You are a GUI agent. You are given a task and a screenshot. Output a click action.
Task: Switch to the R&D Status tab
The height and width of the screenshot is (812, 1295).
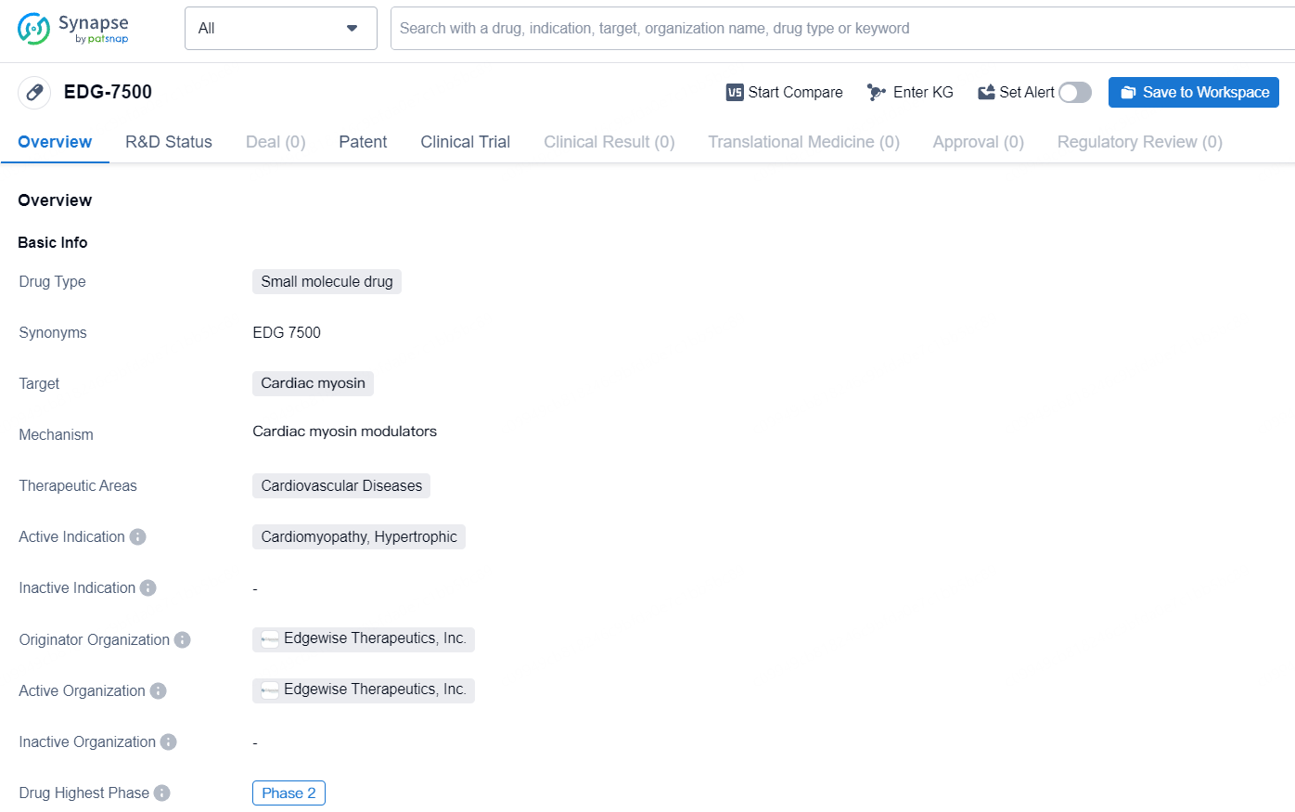pyautogui.click(x=169, y=142)
